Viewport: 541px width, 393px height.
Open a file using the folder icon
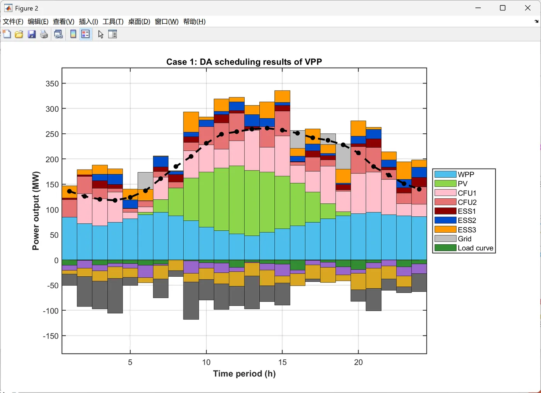[x=19, y=34]
